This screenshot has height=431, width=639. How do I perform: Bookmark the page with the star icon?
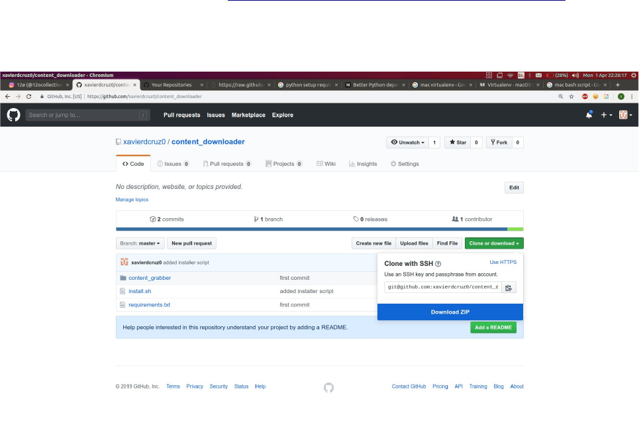click(x=571, y=97)
